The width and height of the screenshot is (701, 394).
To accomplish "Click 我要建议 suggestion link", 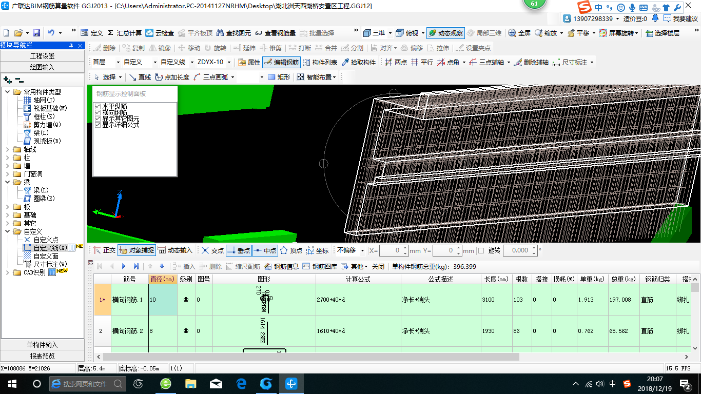I will coord(681,18).
